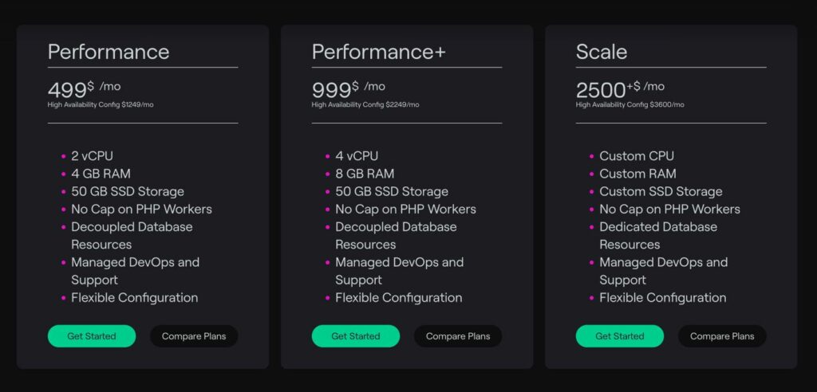Image resolution: width=817 pixels, height=392 pixels.
Task: Click the 999$ /mo price
Action: [348, 88]
